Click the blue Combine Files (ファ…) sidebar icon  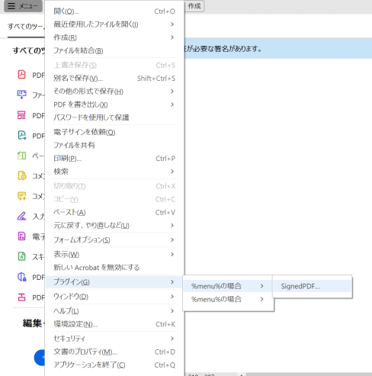21,95
